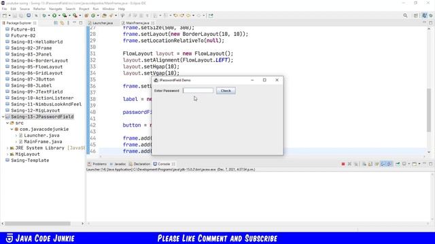Open the File menu
This screenshot has width=435, height=244.
point(5,9)
